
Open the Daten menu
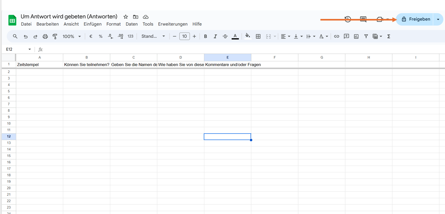132,24
